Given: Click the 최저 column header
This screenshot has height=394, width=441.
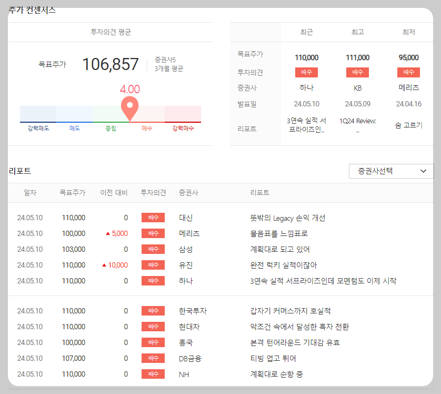Looking at the screenshot, I should click(x=409, y=32).
